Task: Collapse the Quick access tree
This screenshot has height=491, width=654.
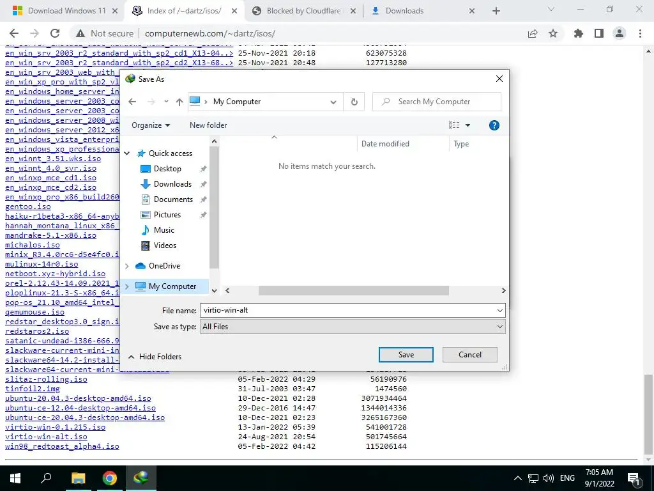Action: coord(127,153)
